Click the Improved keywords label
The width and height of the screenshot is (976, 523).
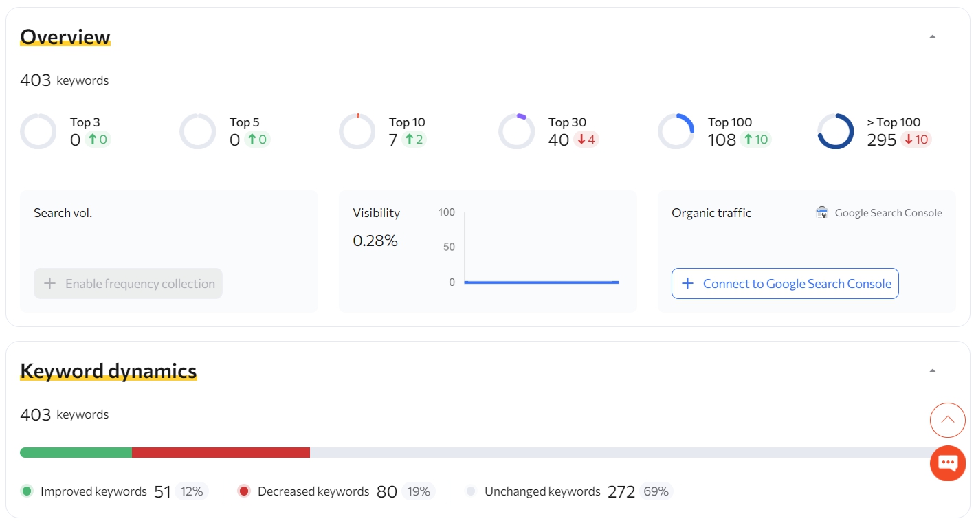point(93,491)
